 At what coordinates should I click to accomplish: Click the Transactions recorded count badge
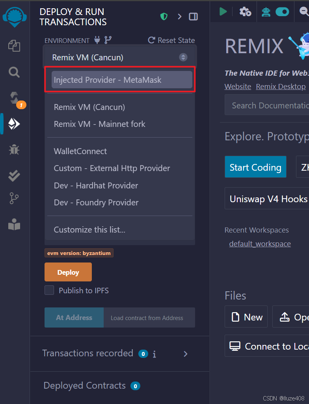point(143,354)
